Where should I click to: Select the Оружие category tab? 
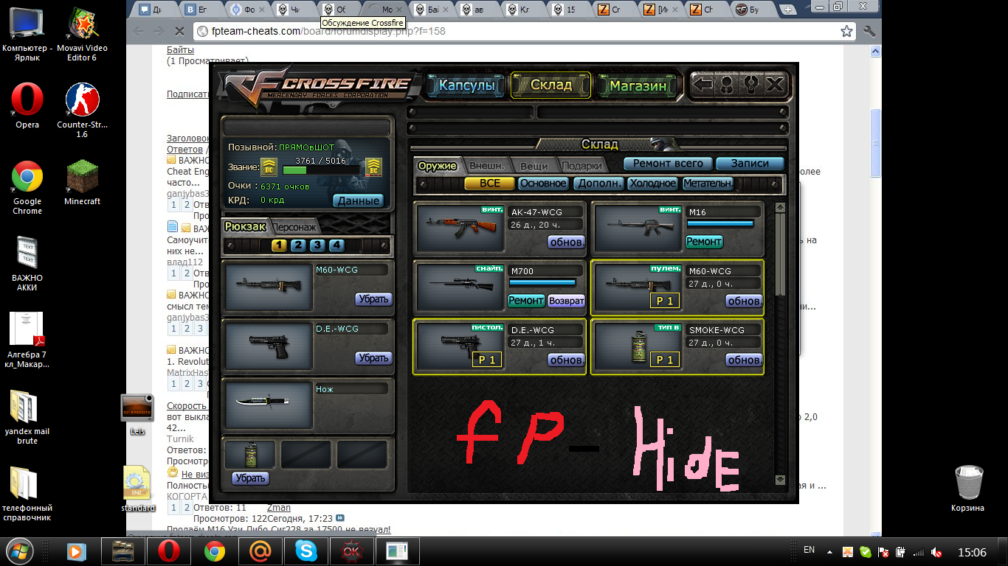pos(438,166)
